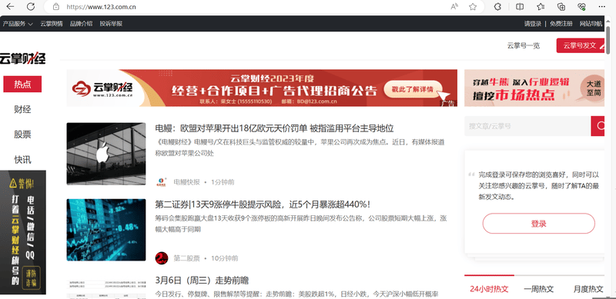616x299 pixels.
Task: Click the 云掌财经 site logo
Action: 22,58
